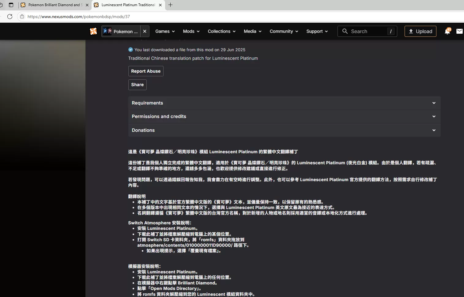Viewport: 464px width, 297px height.
Task: Click the Community menu chevron
Action: (x=297, y=31)
